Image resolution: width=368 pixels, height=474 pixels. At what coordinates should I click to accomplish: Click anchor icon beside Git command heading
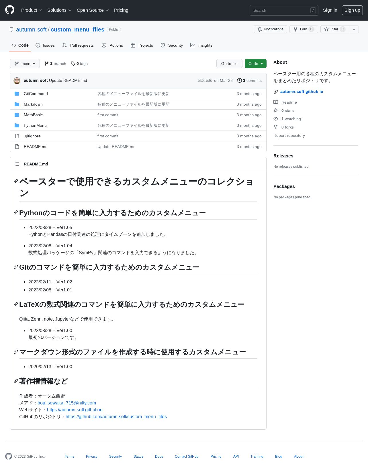tap(16, 267)
